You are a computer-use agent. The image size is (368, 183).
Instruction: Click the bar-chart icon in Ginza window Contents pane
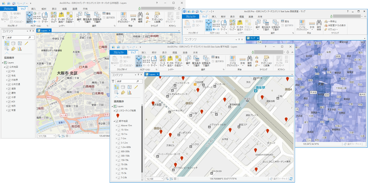click(129, 93)
